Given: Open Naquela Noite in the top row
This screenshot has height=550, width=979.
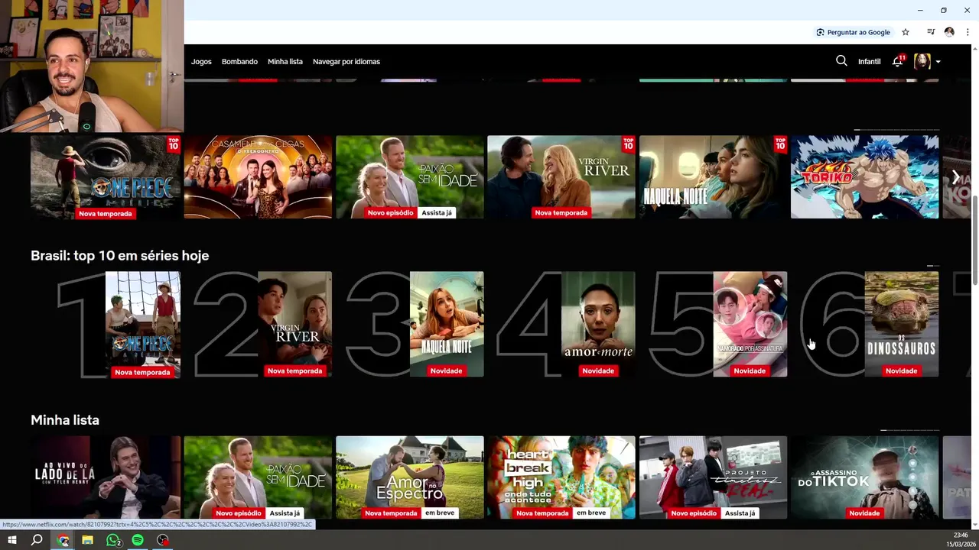Looking at the screenshot, I should tap(713, 177).
